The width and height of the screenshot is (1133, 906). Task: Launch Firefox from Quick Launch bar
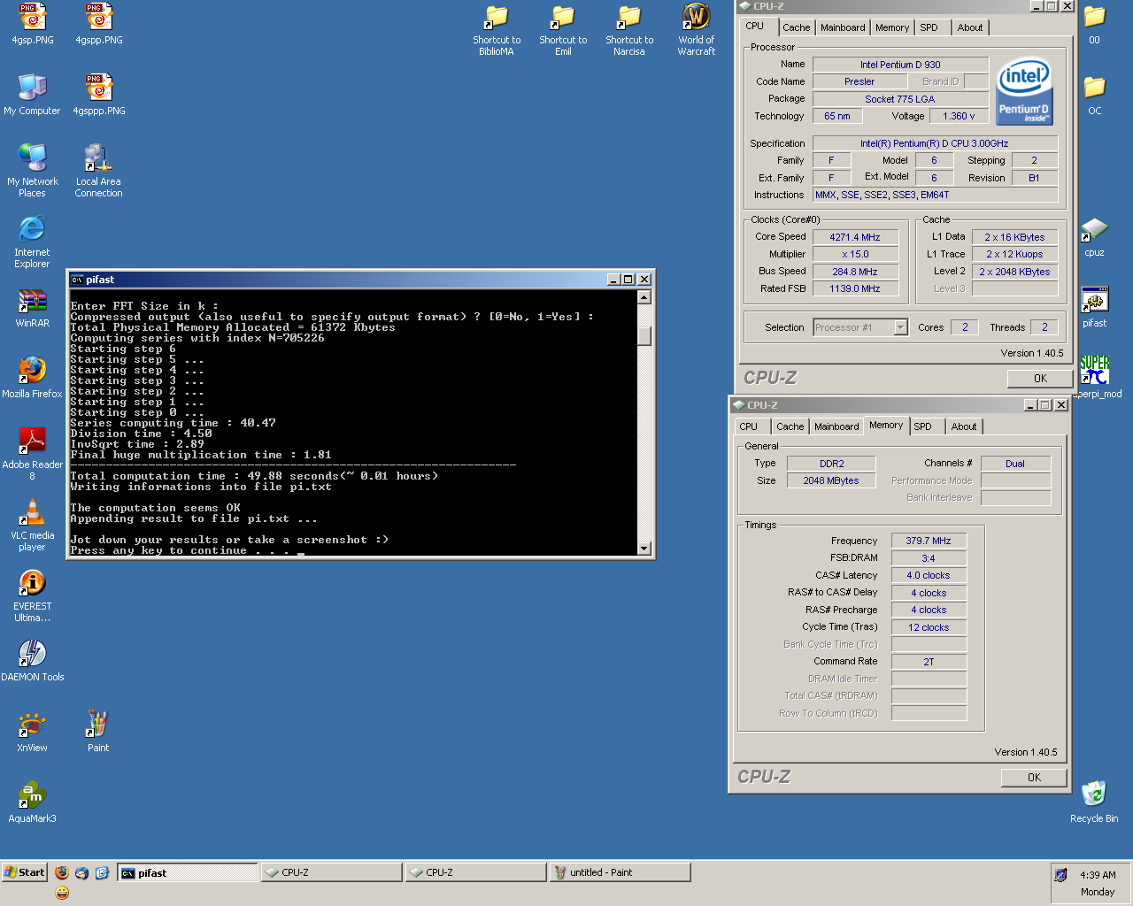coord(62,872)
